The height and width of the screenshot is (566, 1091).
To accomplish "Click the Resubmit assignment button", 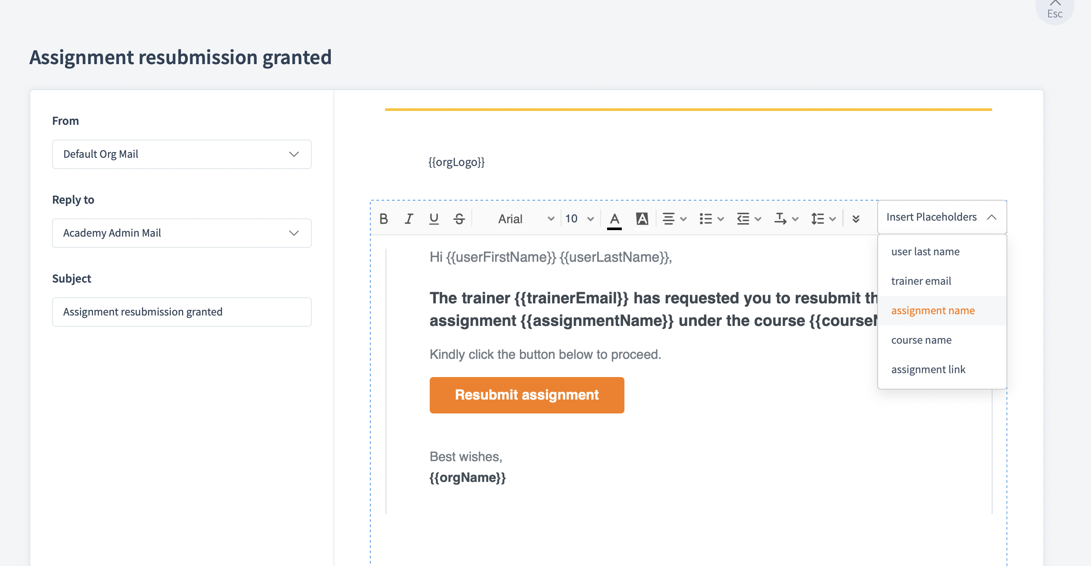I will pyautogui.click(x=526, y=395).
